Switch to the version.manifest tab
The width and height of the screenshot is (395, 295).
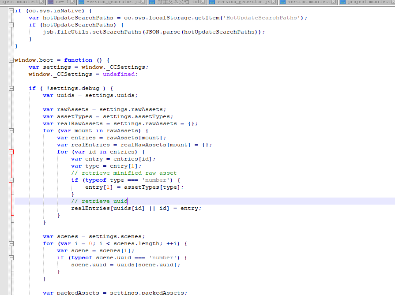click(x=309, y=2)
